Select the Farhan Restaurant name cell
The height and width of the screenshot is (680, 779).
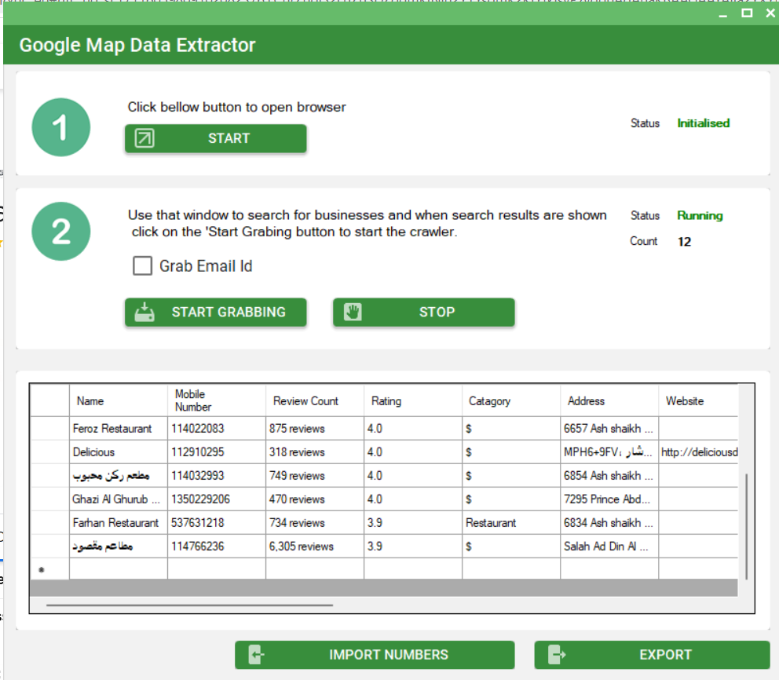click(x=119, y=522)
